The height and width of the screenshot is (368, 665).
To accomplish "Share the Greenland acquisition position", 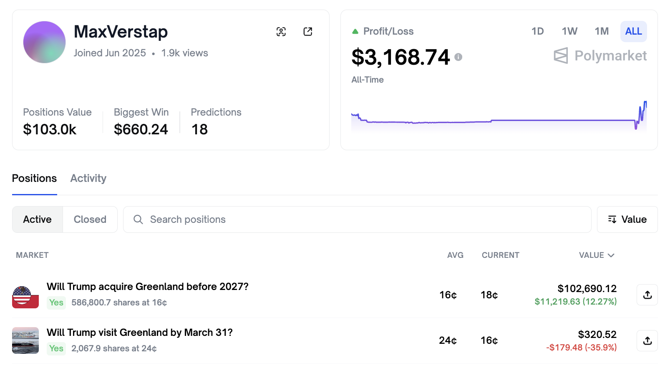I will [x=647, y=295].
